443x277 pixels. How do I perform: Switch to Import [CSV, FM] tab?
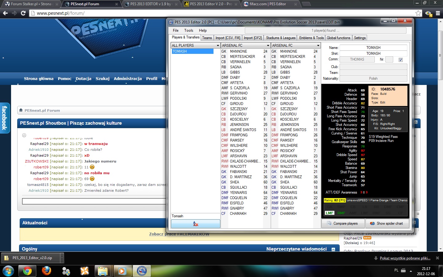tap(228, 38)
